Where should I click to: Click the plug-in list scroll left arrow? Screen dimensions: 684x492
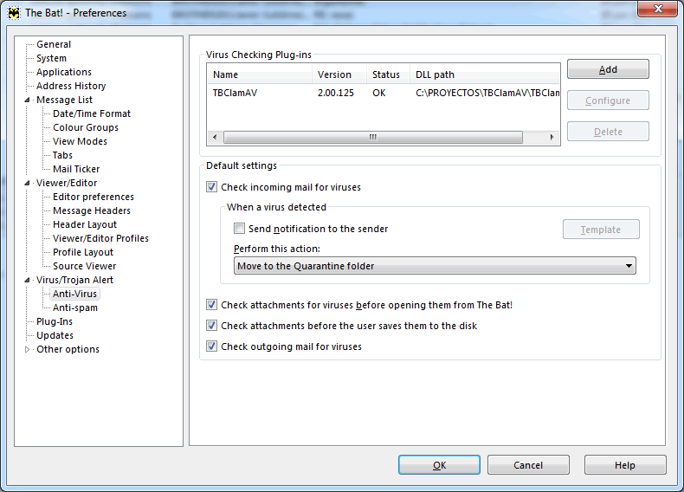pyautogui.click(x=215, y=137)
